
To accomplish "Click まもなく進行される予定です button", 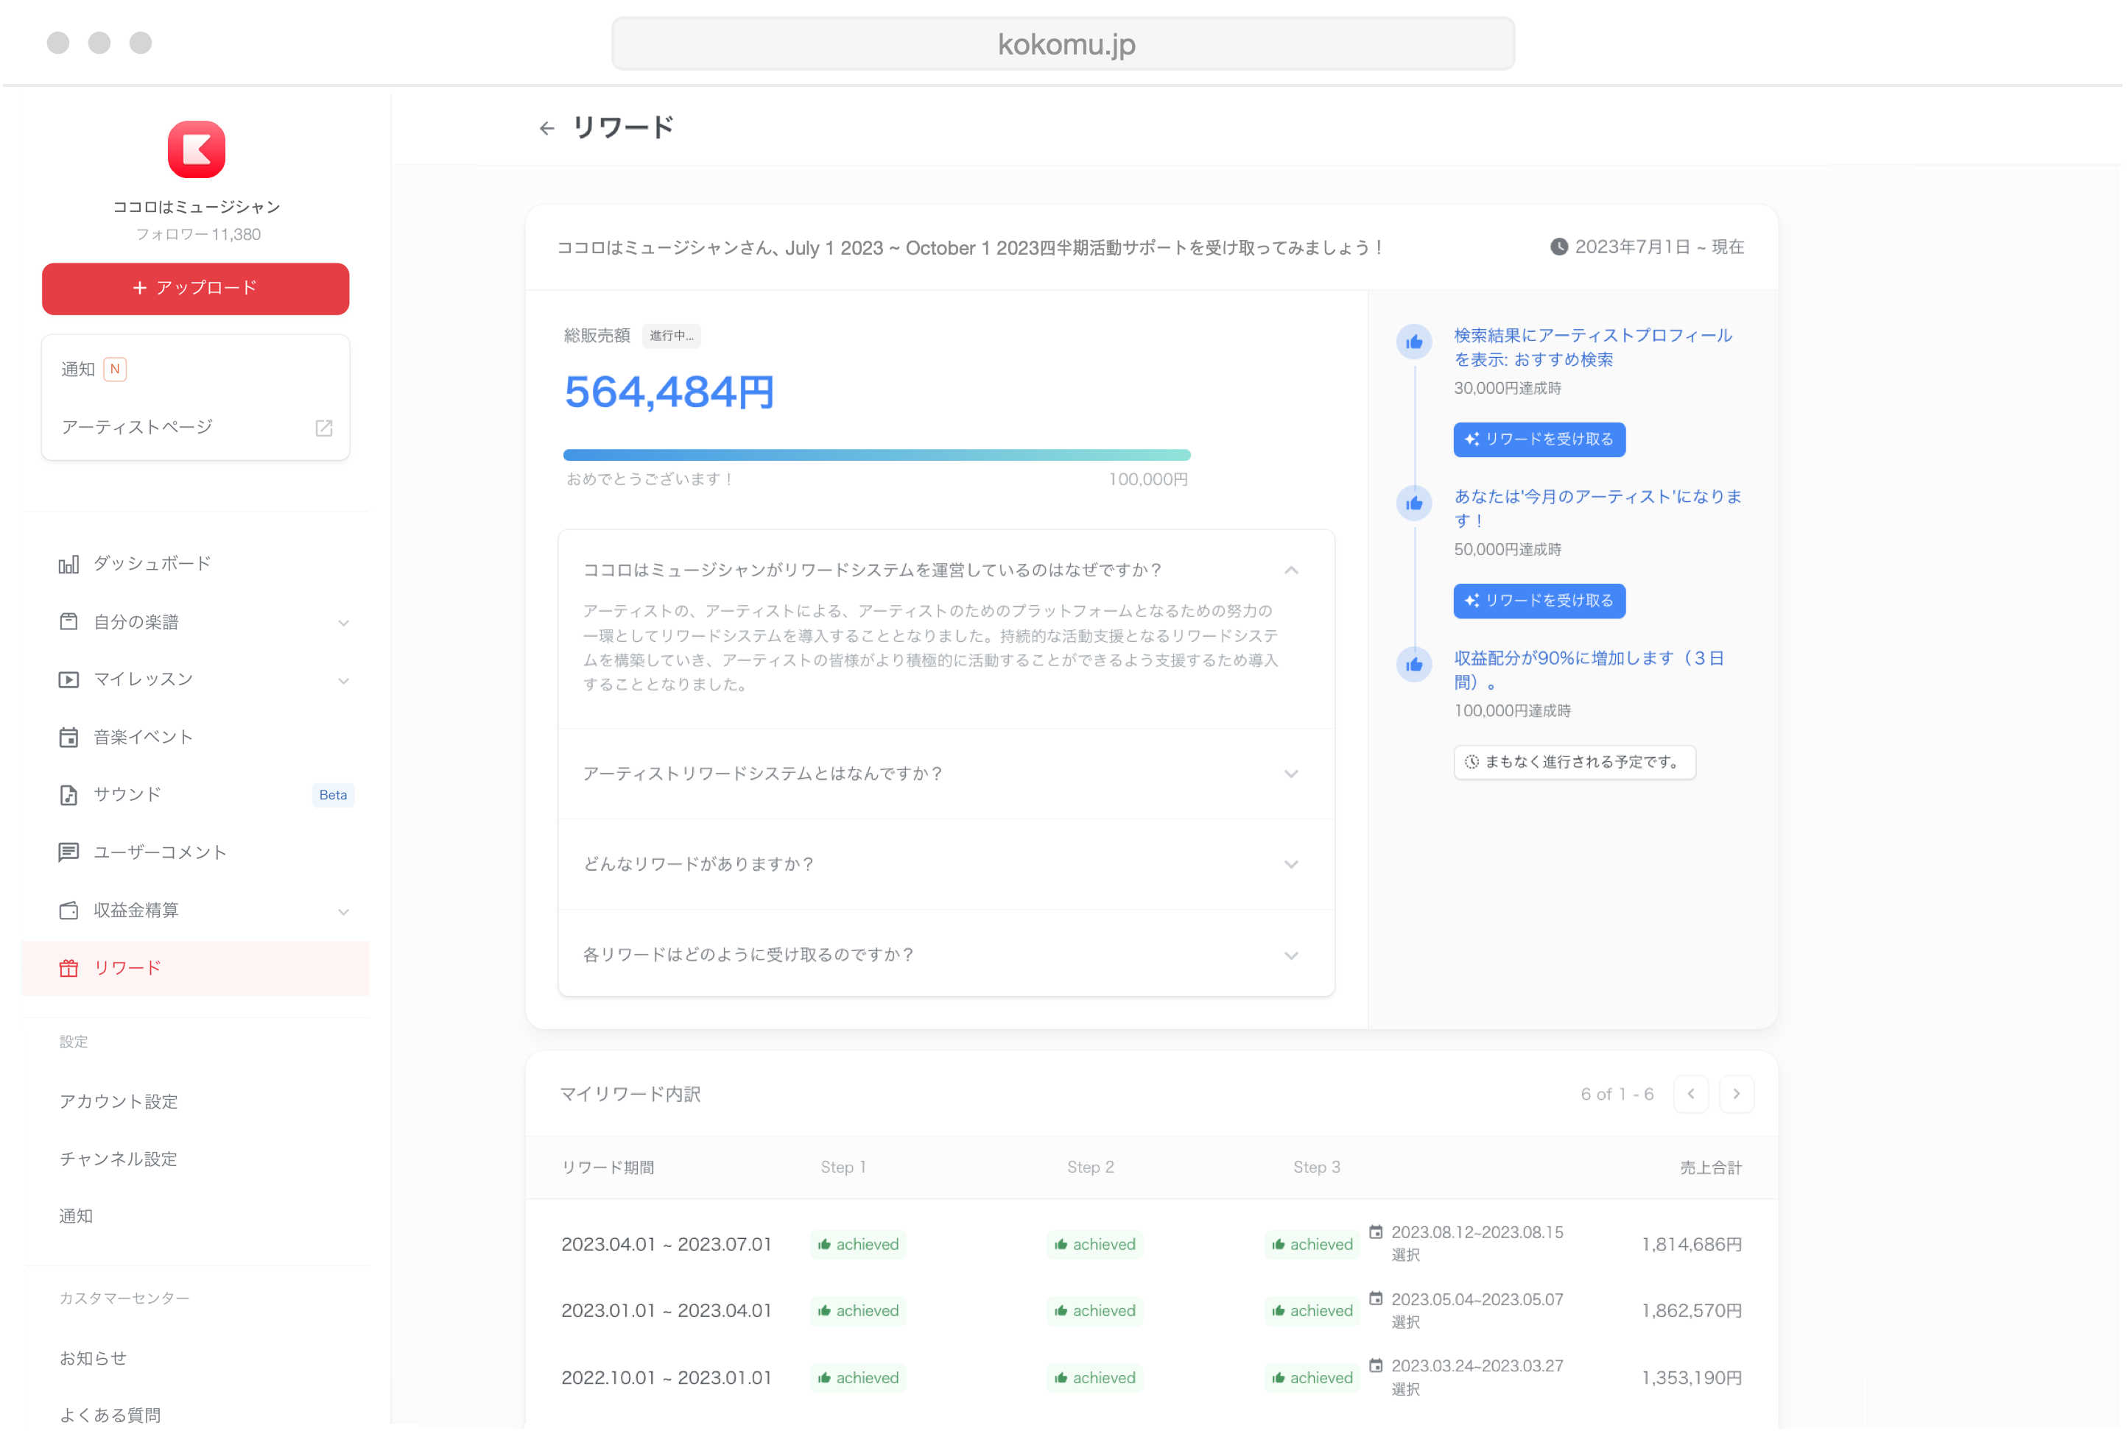I will (1575, 762).
